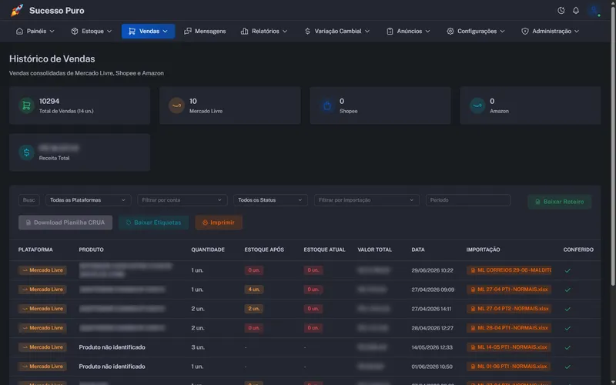Click the ESTOQUE ATUAL column header
Image resolution: width=616 pixels, height=385 pixels.
(x=324, y=249)
